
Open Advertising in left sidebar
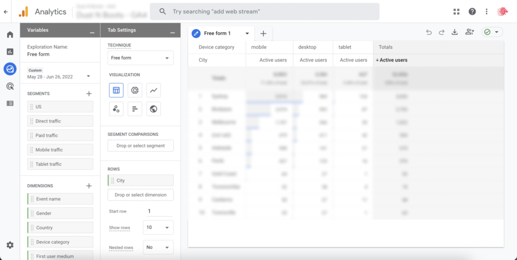click(10, 86)
